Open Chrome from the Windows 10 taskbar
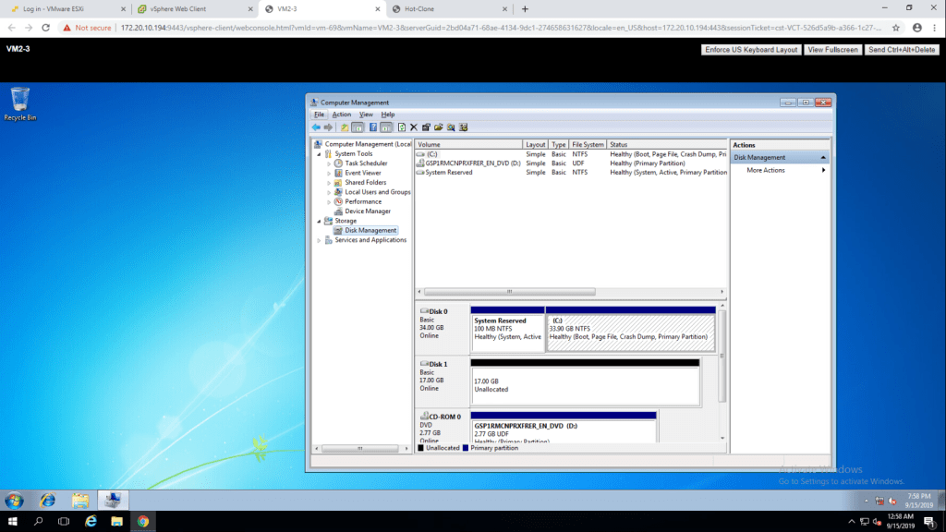 142,522
